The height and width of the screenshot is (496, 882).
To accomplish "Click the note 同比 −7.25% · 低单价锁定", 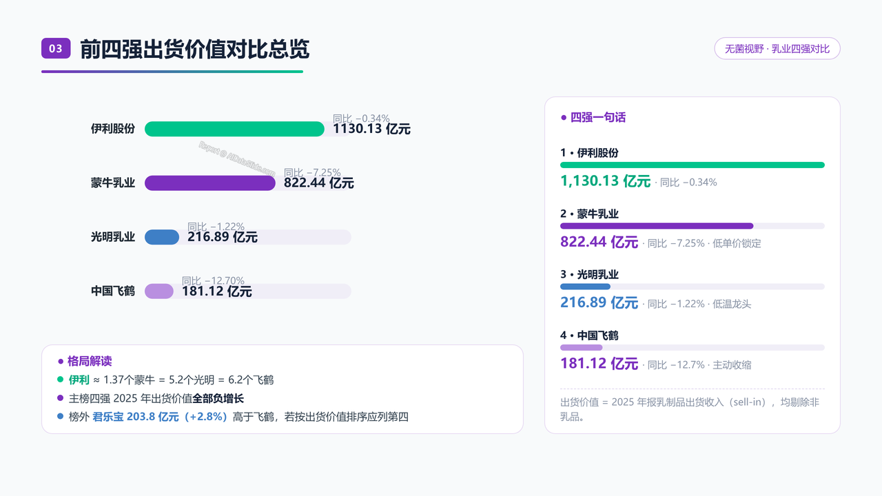I will tap(704, 243).
